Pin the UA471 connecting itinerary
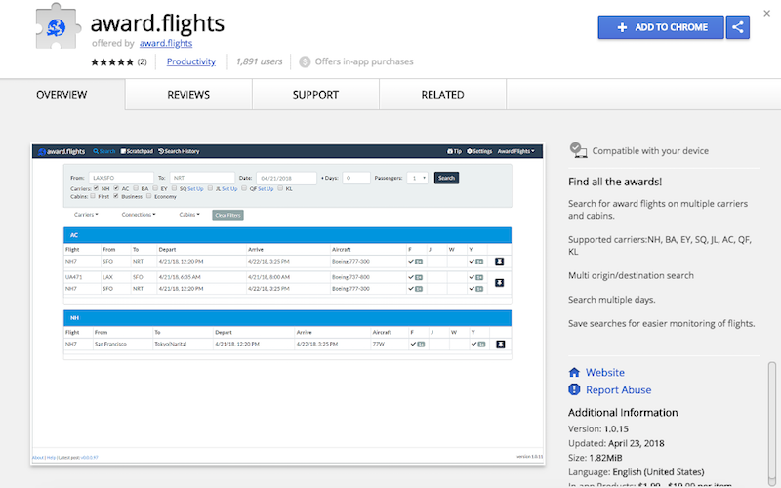 point(499,283)
